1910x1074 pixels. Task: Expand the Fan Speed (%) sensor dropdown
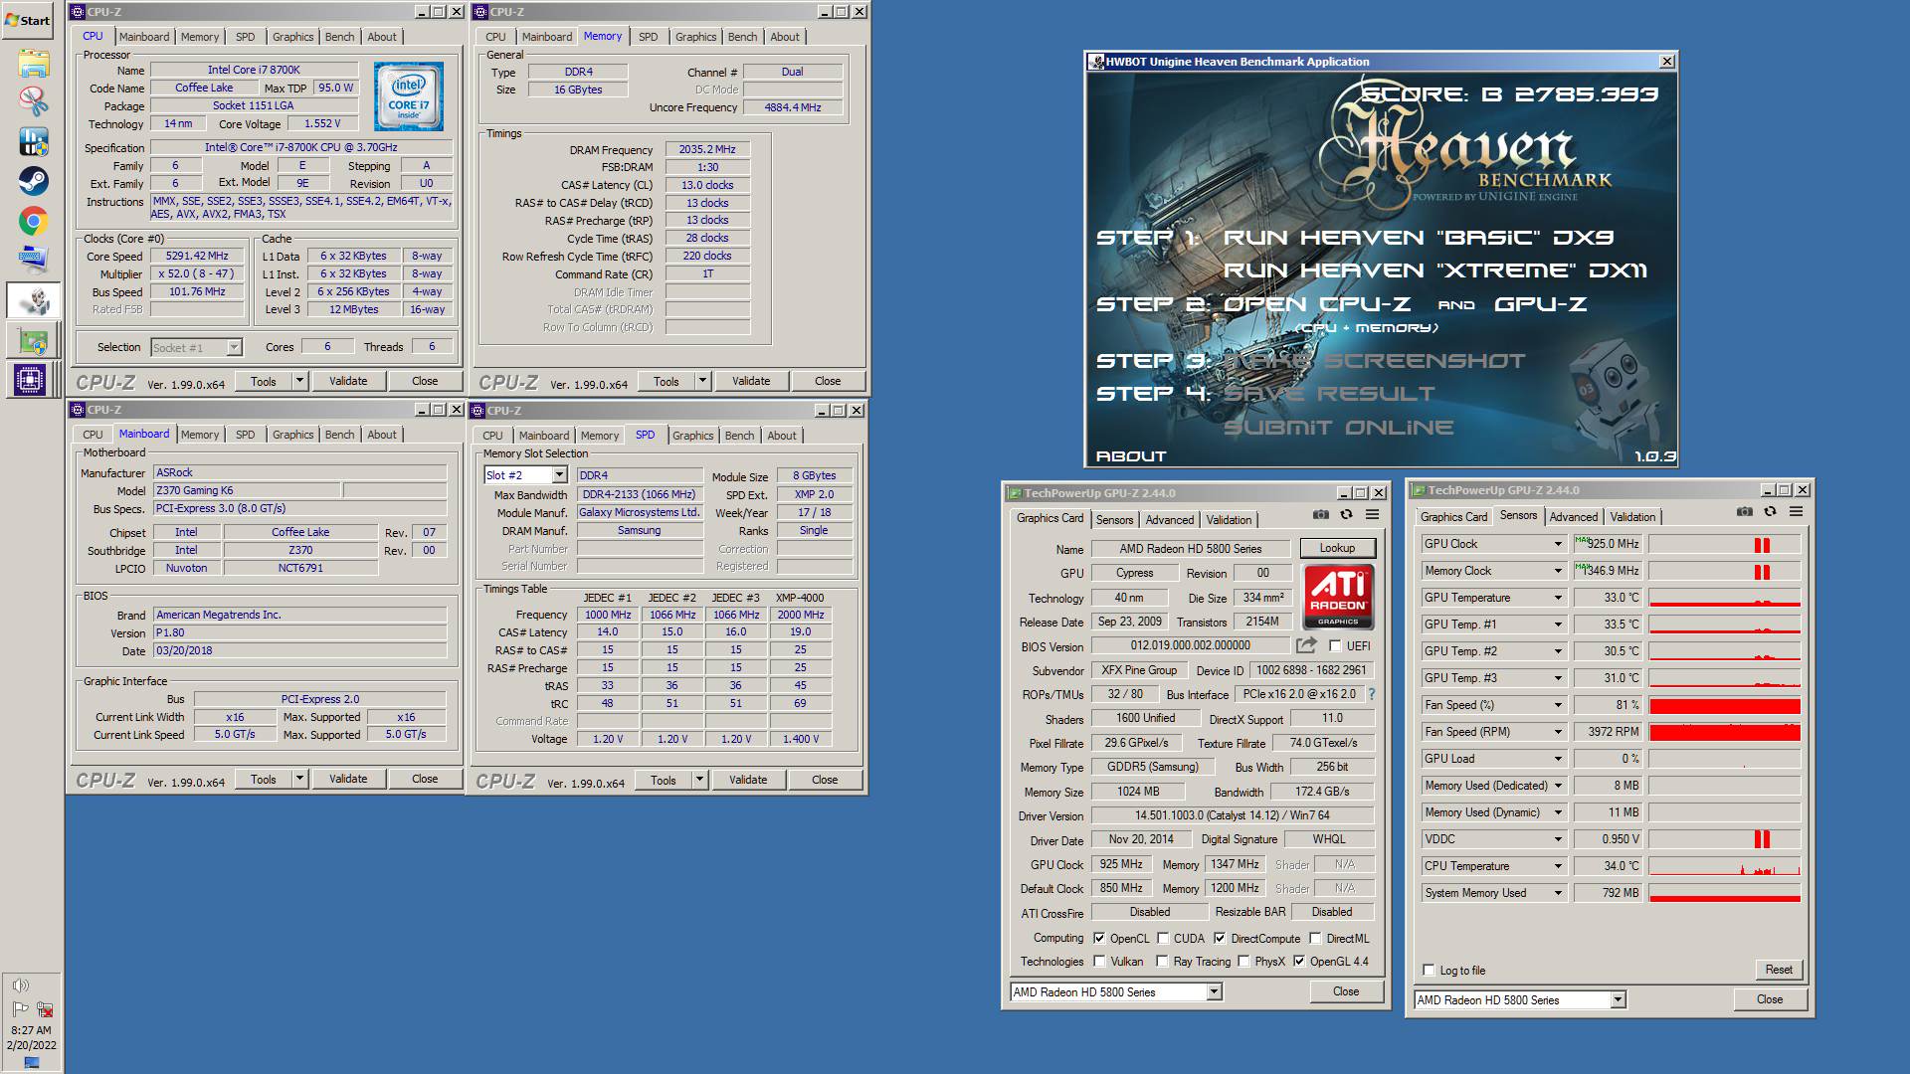click(x=1558, y=705)
